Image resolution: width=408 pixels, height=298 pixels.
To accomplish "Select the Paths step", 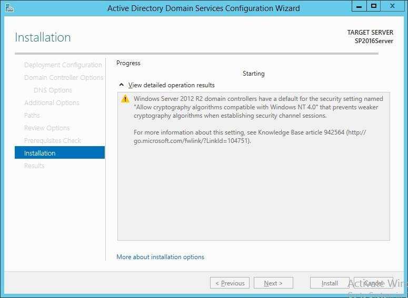I will coord(32,115).
